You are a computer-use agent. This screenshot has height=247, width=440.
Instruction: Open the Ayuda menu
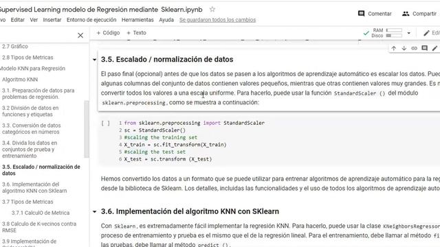pyautogui.click(x=166, y=20)
